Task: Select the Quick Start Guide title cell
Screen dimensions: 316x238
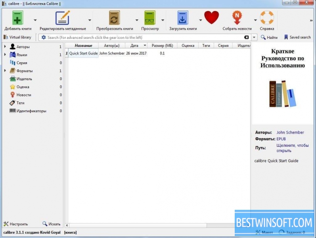Action: coord(83,53)
